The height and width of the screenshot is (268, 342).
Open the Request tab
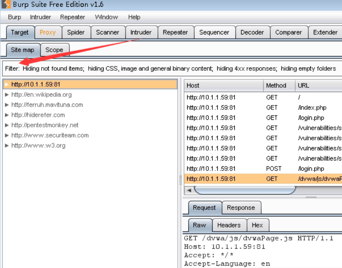(x=204, y=208)
